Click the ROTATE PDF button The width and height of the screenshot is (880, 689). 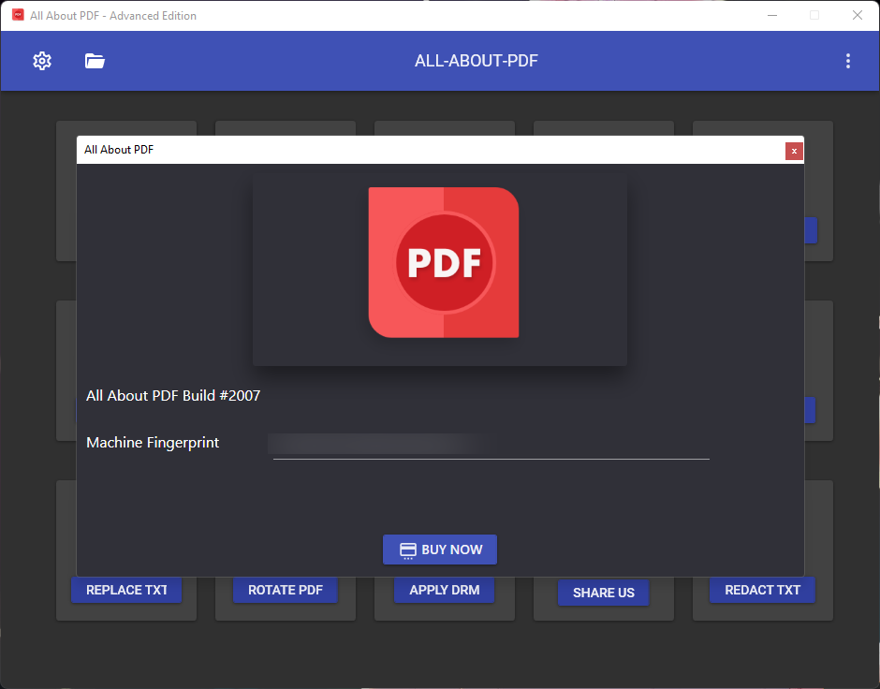click(286, 590)
